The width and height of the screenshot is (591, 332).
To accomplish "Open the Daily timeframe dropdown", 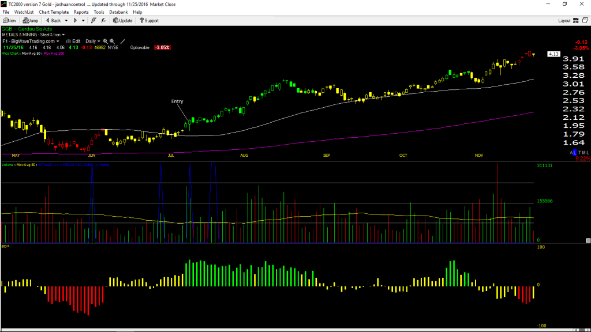I will click(93, 41).
